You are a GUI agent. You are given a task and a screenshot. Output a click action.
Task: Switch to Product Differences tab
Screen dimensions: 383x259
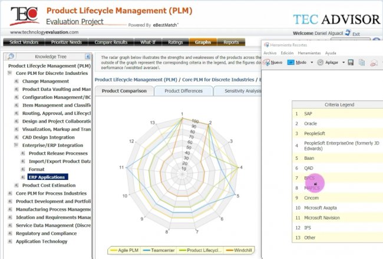183,91
